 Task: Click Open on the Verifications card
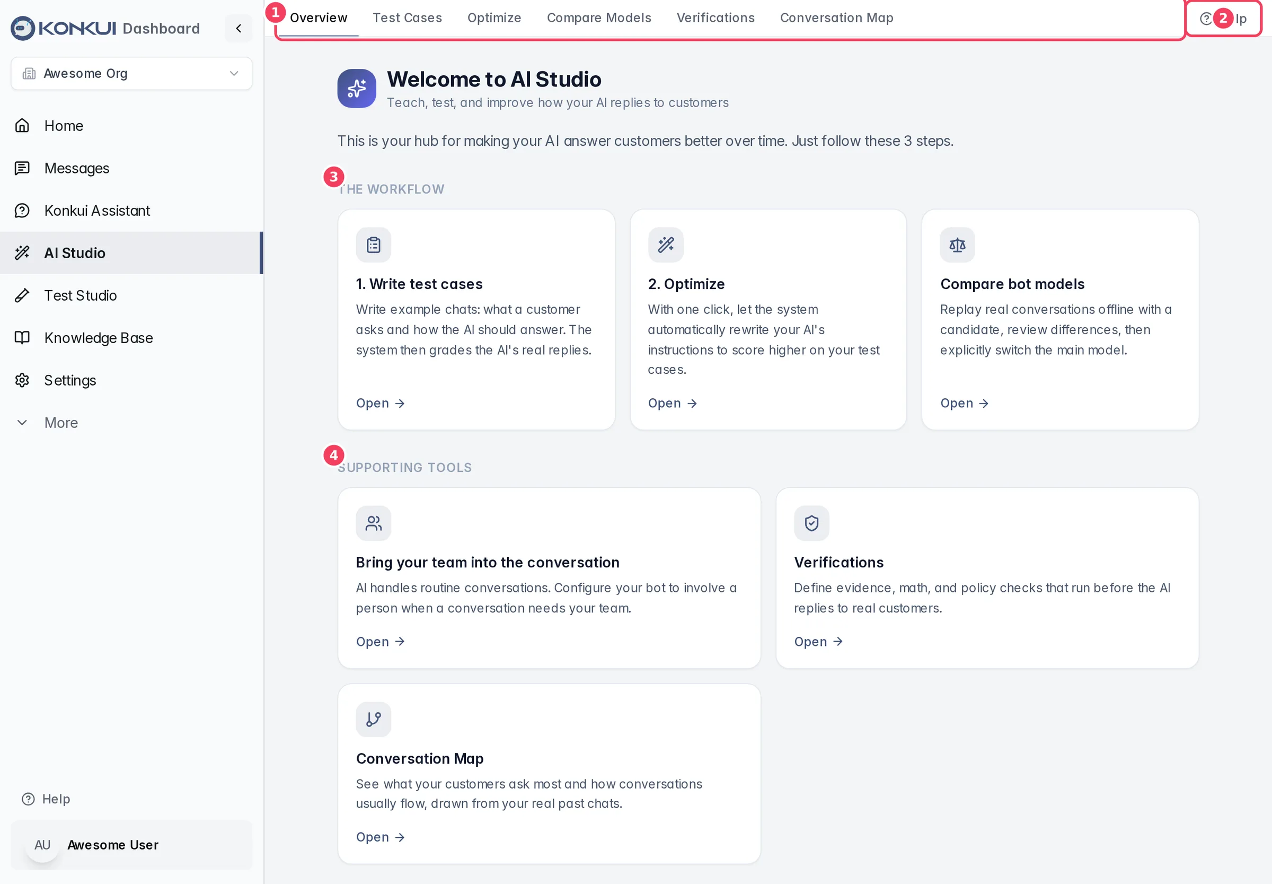pos(818,642)
